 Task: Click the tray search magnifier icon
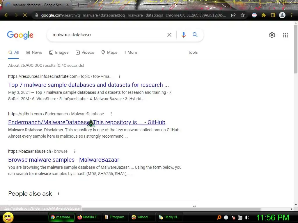point(219,217)
